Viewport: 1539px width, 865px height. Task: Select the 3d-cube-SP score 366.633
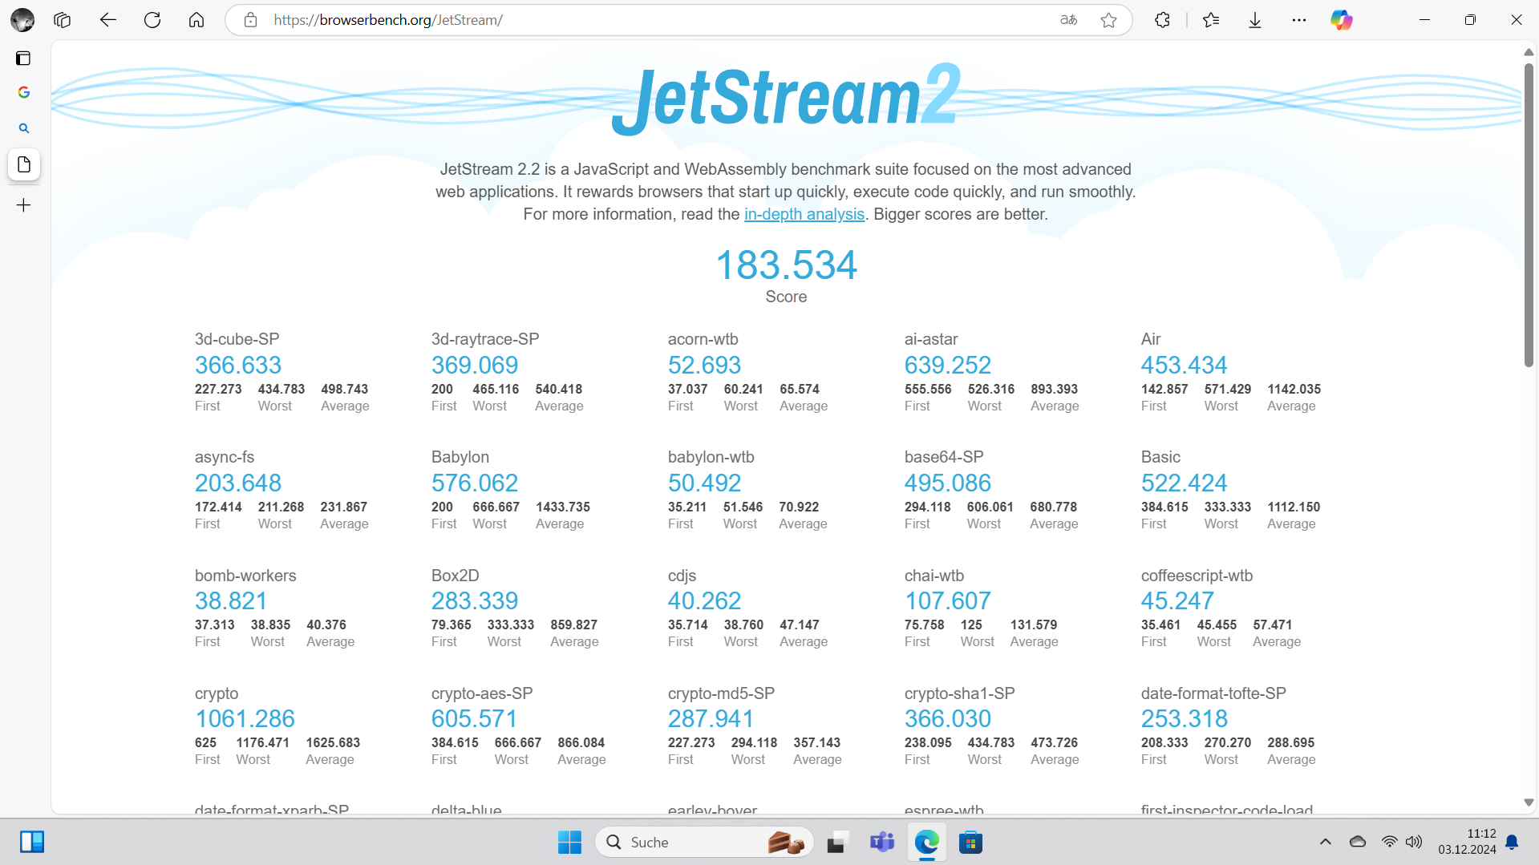click(238, 366)
